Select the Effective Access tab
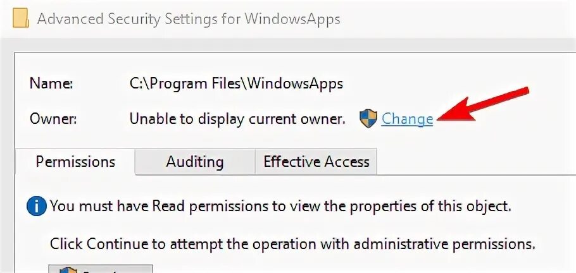The height and width of the screenshot is (273, 576). point(316,162)
